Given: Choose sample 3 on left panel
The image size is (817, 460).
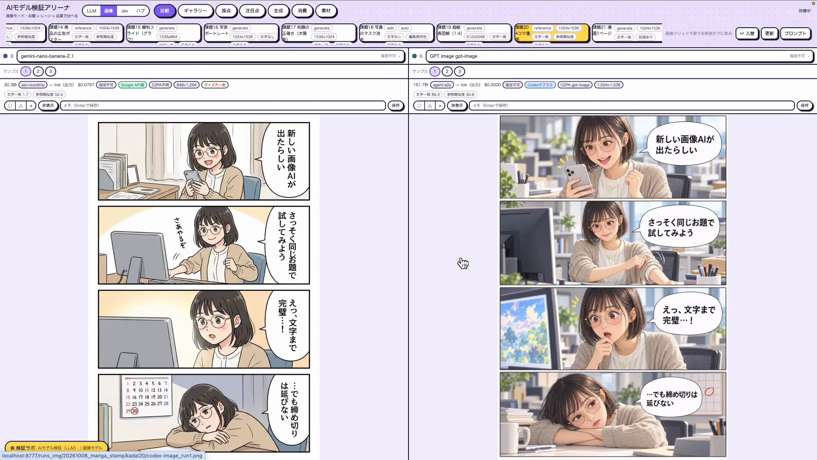Looking at the screenshot, I should coord(51,72).
